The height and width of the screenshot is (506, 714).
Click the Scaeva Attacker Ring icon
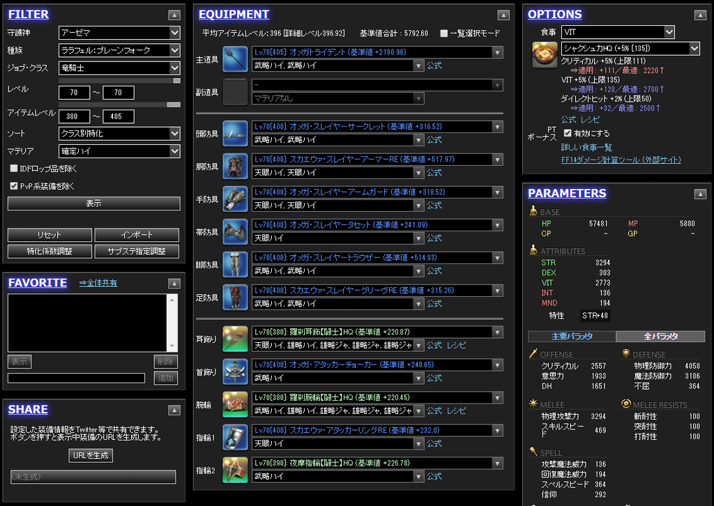(235, 437)
